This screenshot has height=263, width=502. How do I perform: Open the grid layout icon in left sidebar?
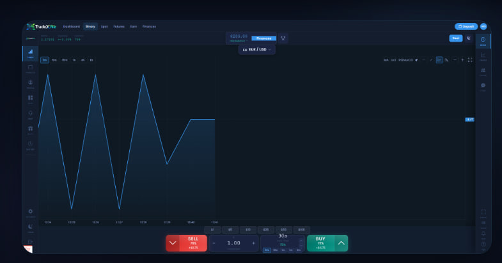31,99
